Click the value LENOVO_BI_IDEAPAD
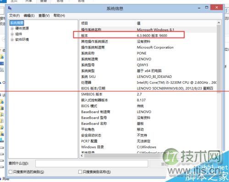The height and width of the screenshot is (182, 229). [x=154, y=77]
